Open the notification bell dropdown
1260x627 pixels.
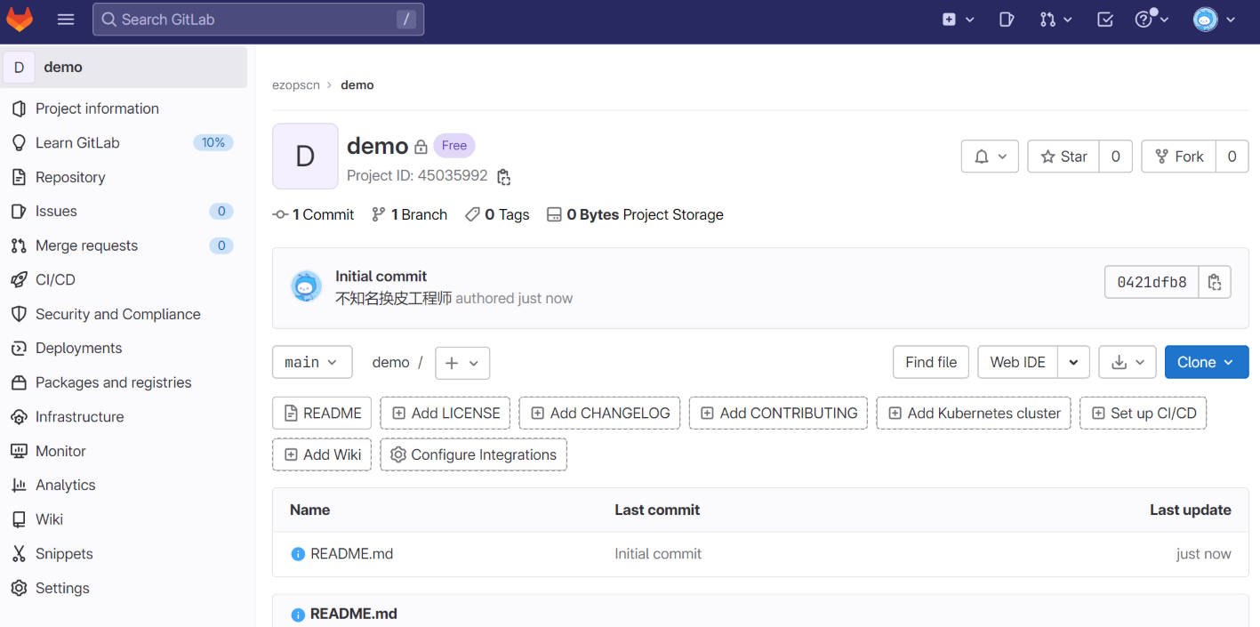click(x=990, y=157)
